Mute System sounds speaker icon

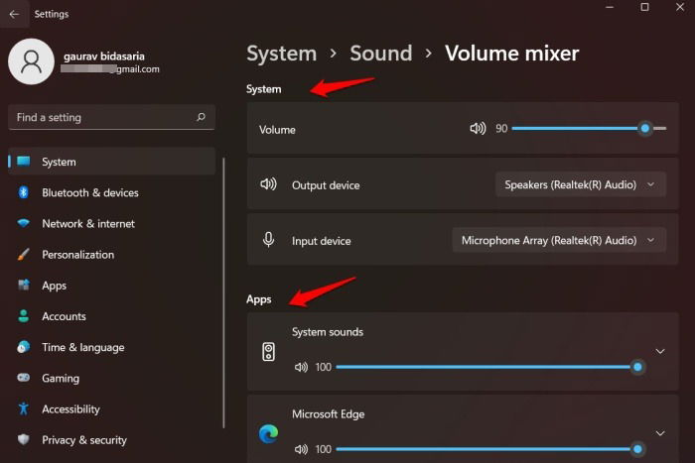click(x=301, y=367)
